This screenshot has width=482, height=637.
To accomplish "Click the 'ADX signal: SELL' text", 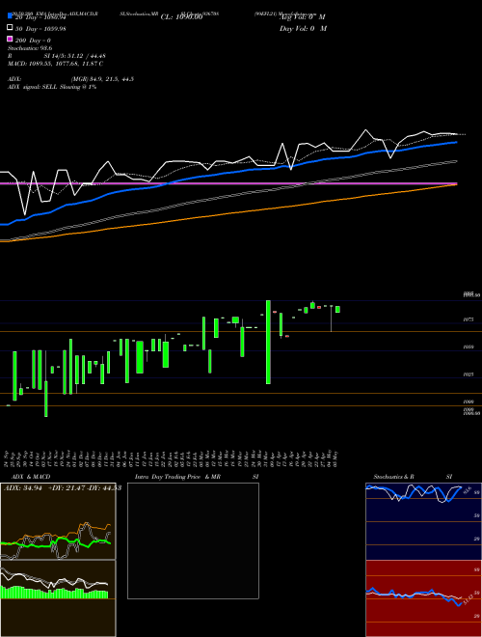I will [33, 87].
